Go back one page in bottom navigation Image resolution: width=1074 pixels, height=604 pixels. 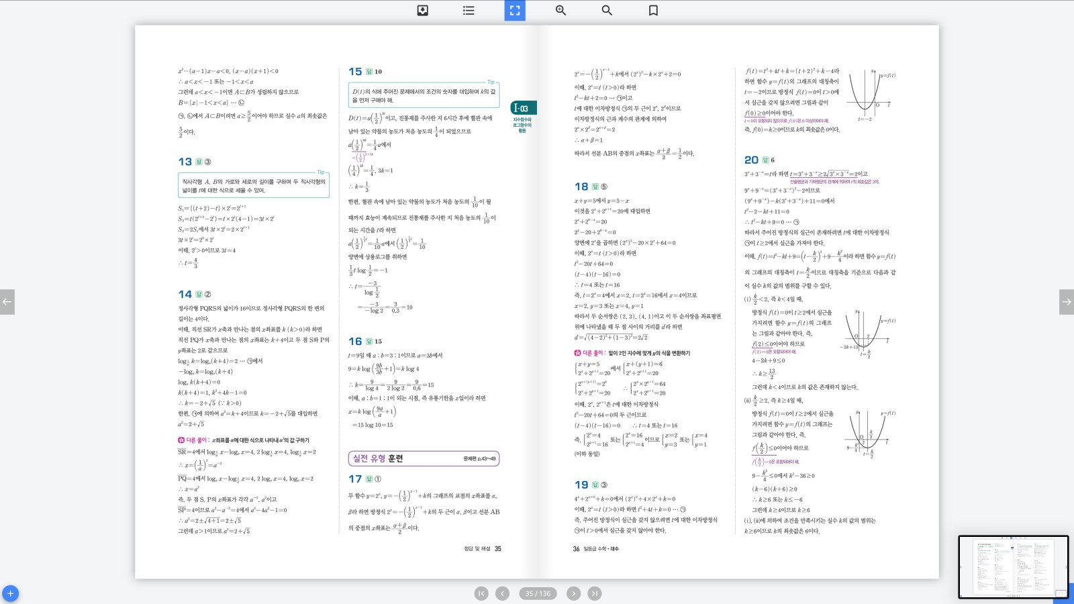[502, 593]
